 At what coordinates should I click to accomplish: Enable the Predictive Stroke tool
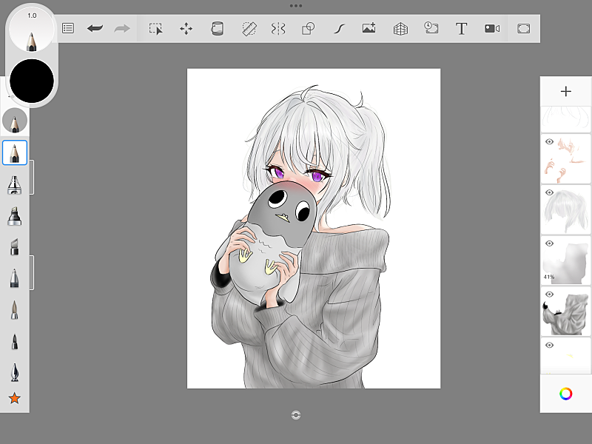(339, 29)
